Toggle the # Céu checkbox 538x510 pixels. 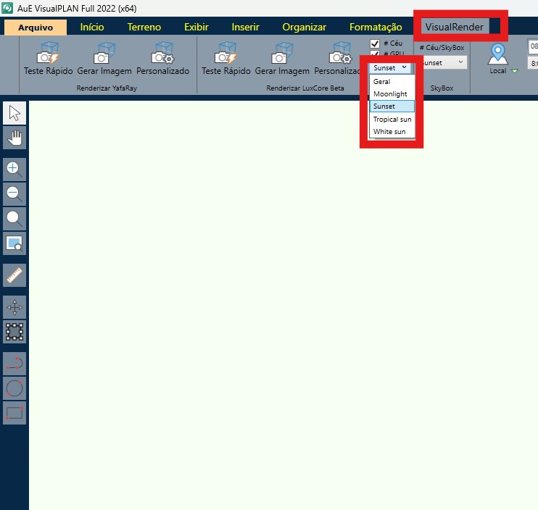pyautogui.click(x=375, y=43)
